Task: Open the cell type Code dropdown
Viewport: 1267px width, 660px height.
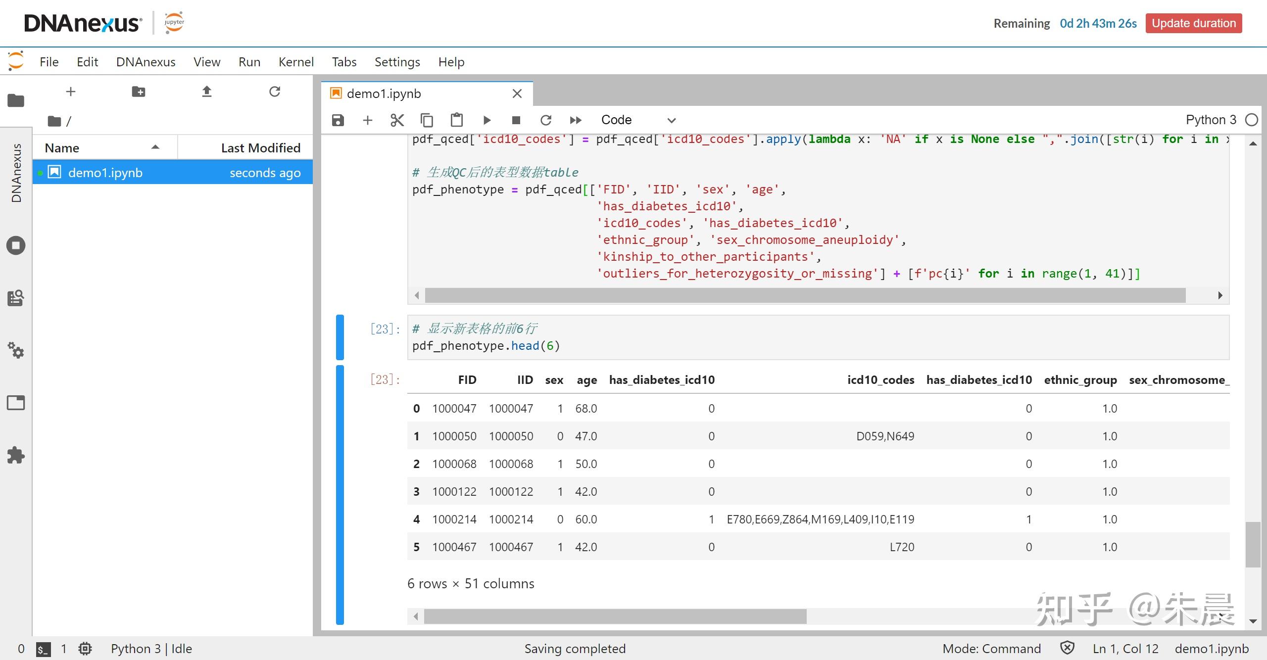Action: point(637,120)
